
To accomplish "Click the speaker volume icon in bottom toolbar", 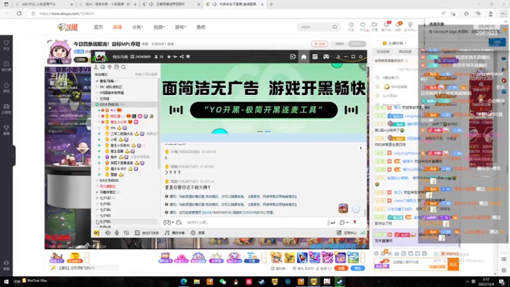I will [x=108, y=233].
